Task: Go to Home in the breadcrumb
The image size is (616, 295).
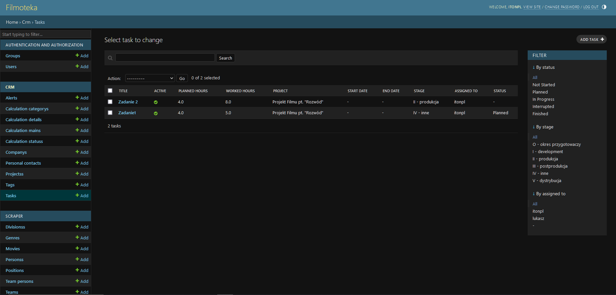Action: [x=12, y=22]
